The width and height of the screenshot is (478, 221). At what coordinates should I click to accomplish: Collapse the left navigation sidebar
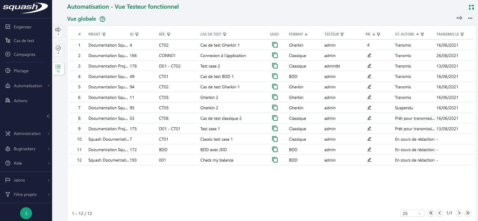click(x=48, y=116)
